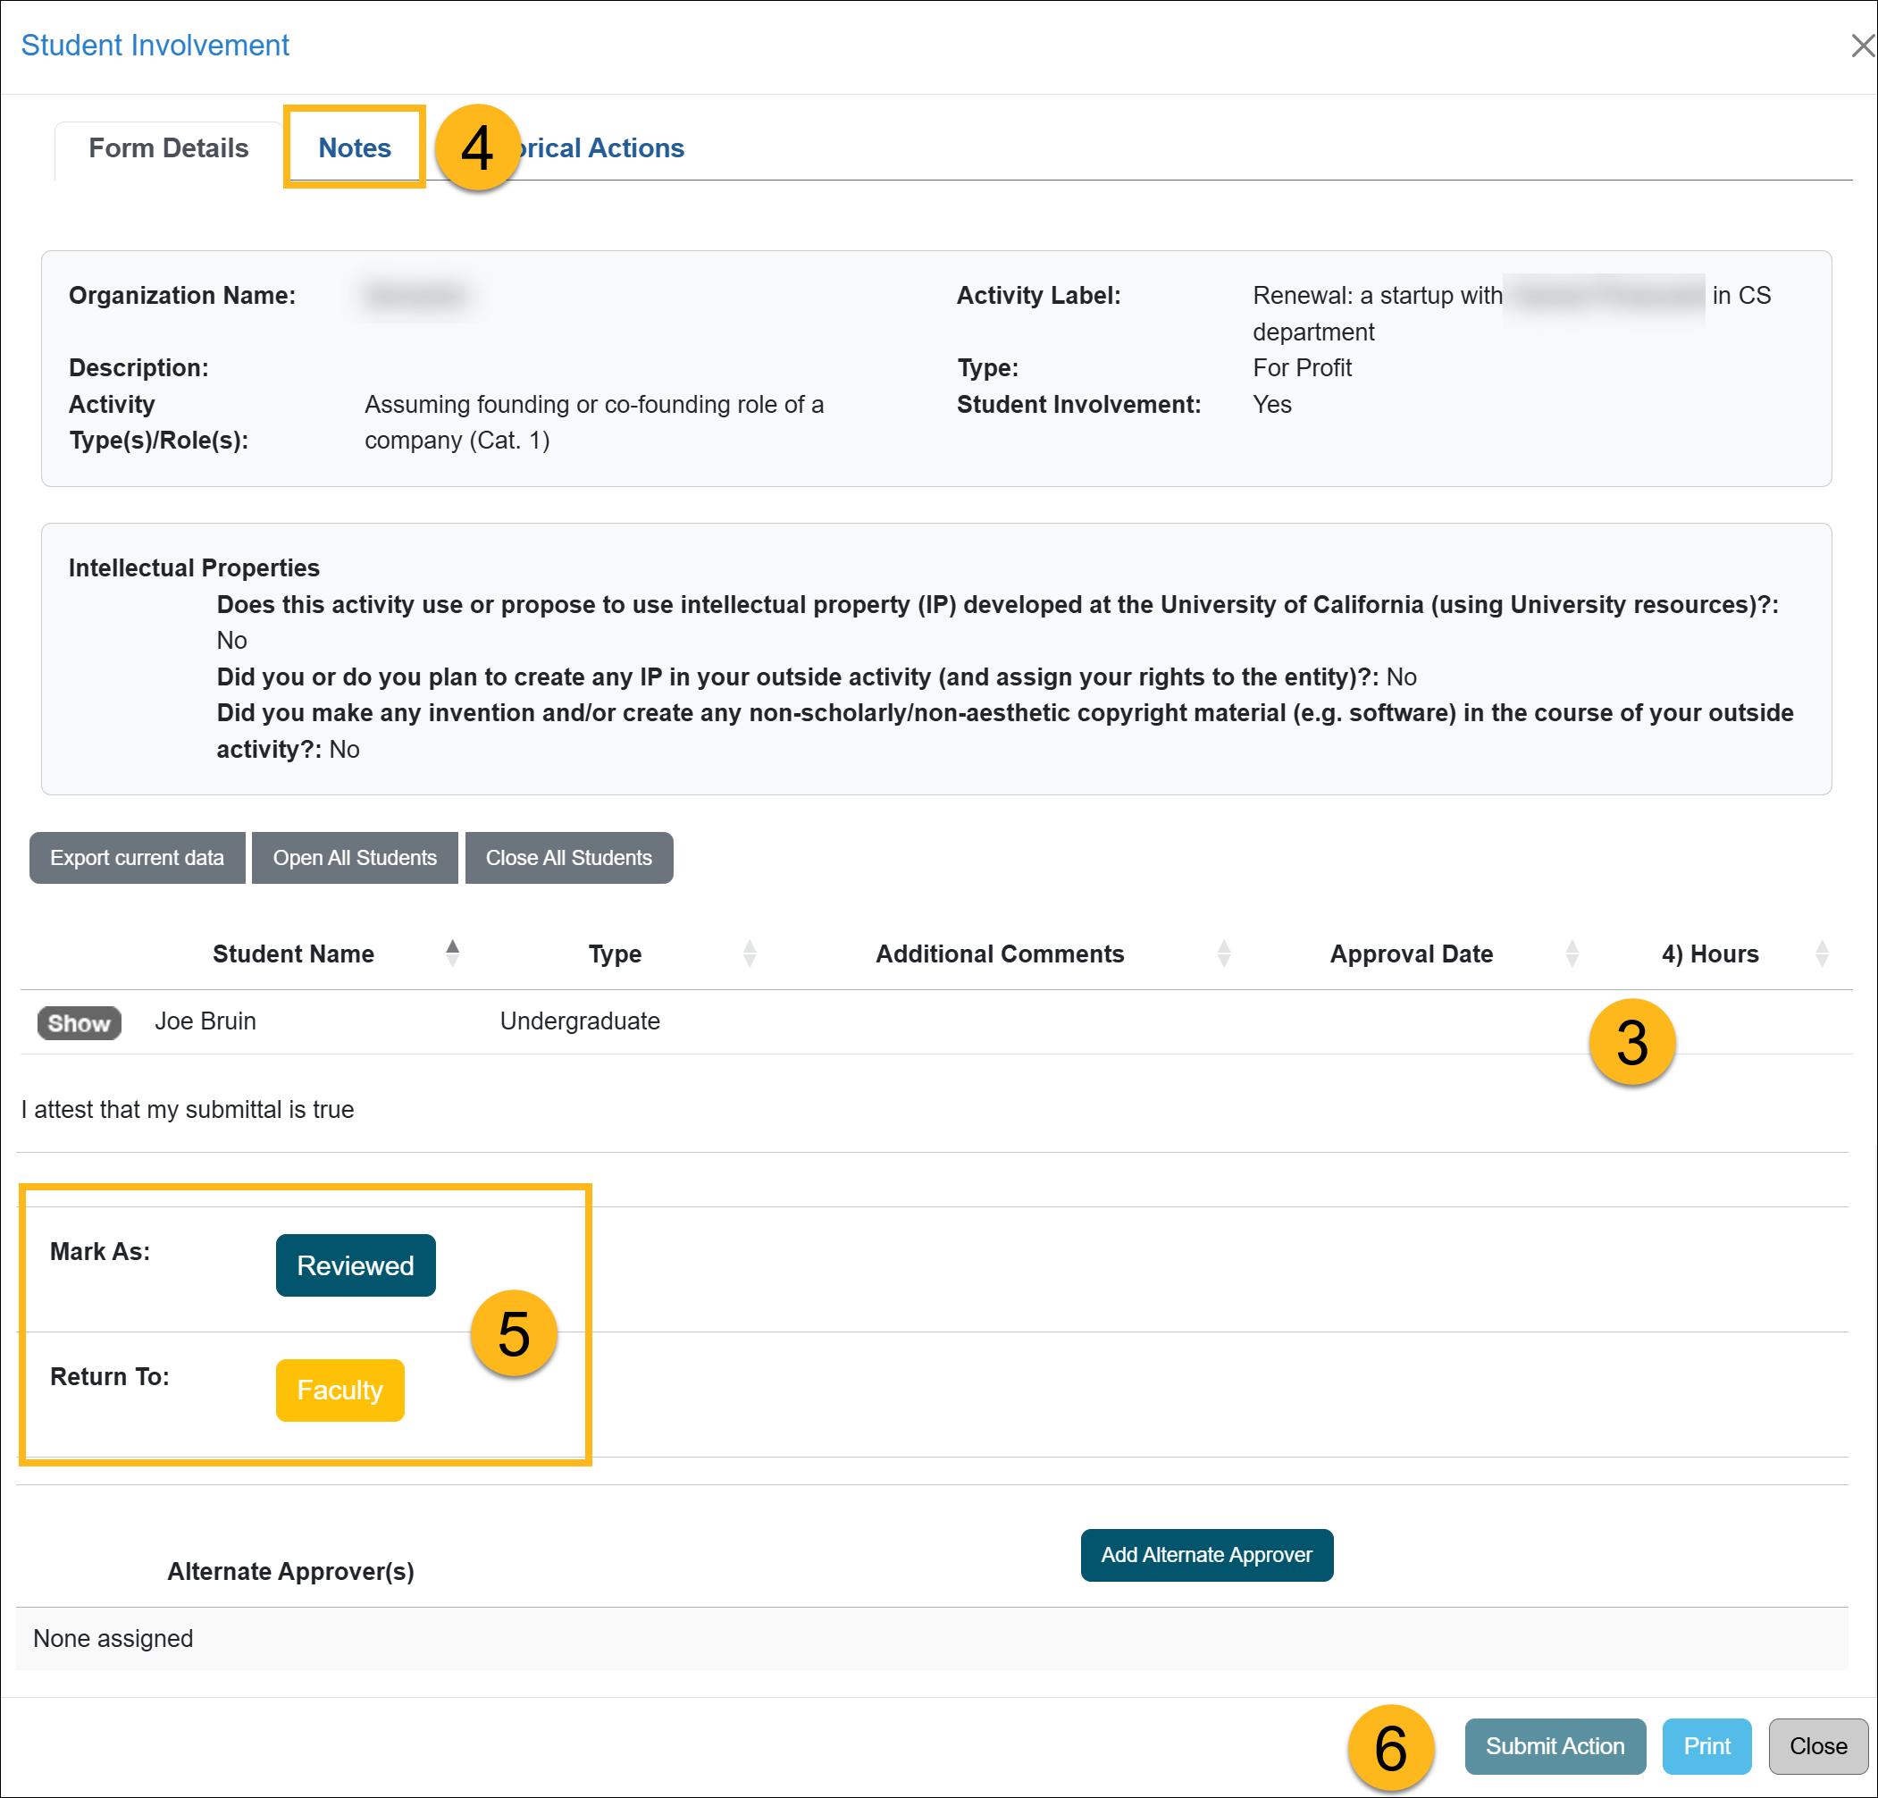Click Add Alternate Approver button
This screenshot has width=1878, height=1798.
1206,1555
